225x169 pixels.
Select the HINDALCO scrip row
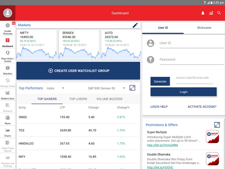(78, 143)
